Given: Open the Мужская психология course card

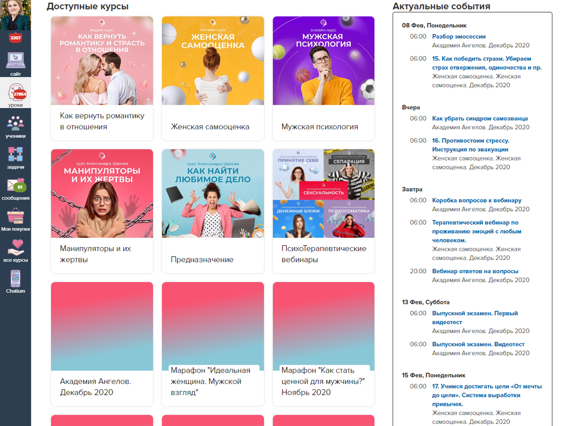Looking at the screenshot, I should tap(323, 78).
